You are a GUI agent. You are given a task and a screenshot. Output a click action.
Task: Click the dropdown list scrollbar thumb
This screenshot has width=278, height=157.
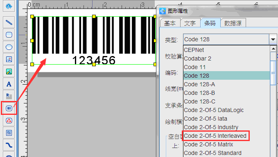pos(273,73)
